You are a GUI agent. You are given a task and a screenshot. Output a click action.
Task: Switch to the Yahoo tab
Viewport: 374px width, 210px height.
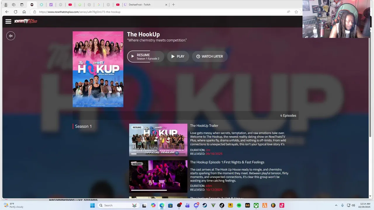click(51, 5)
